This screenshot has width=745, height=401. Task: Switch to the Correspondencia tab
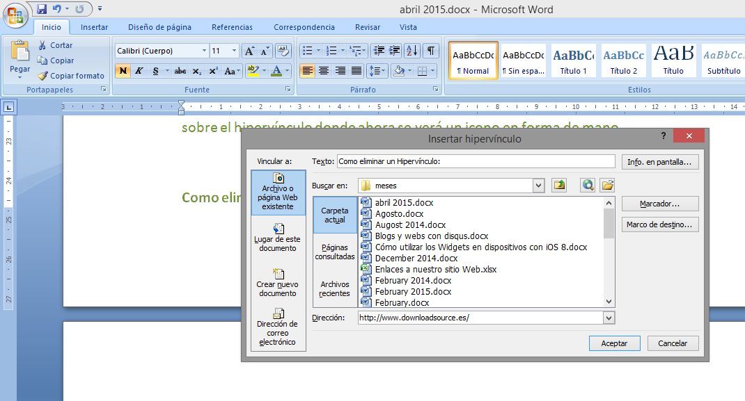click(x=304, y=27)
